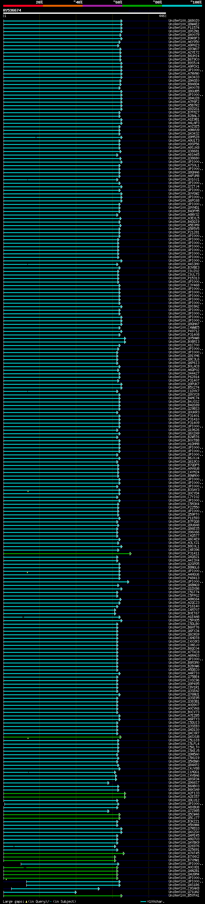Screen dimensions: 205x904
Task: Select hit UniRef100_A7NVN0
Action: (184, 74)
